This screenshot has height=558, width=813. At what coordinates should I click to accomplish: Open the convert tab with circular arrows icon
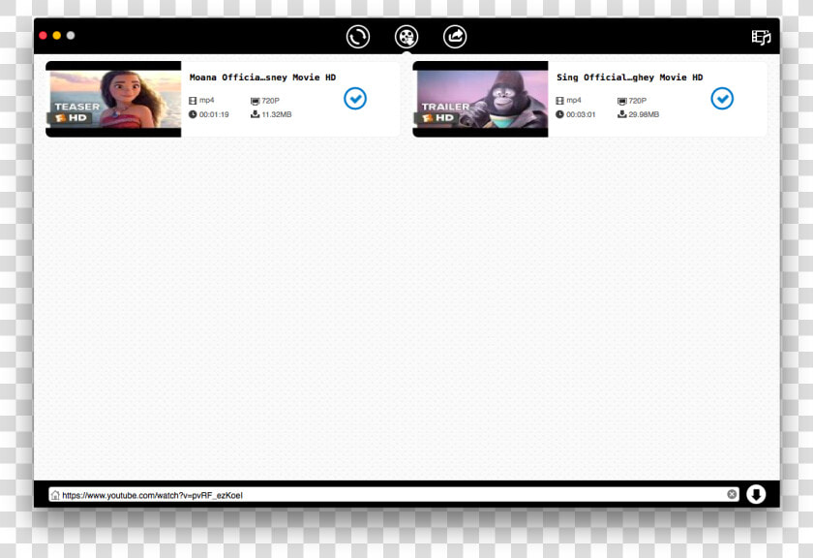[x=358, y=37]
